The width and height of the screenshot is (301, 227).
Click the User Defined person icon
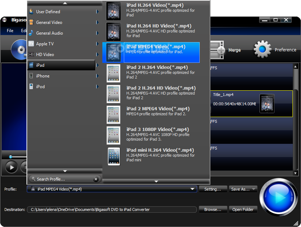pyautogui.click(x=31, y=11)
